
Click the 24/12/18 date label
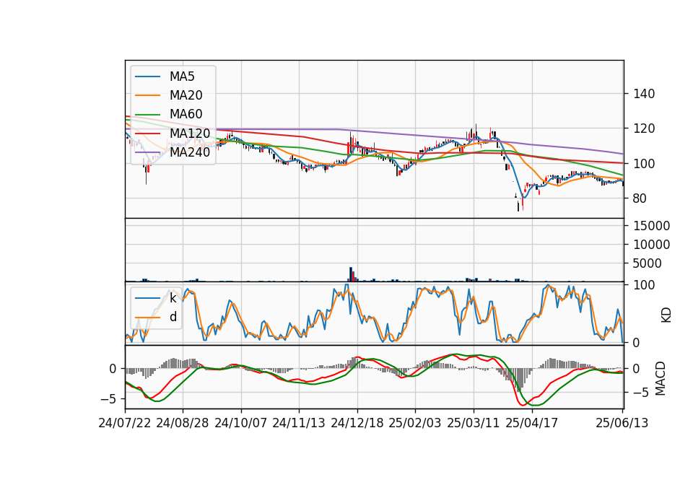[357, 423]
